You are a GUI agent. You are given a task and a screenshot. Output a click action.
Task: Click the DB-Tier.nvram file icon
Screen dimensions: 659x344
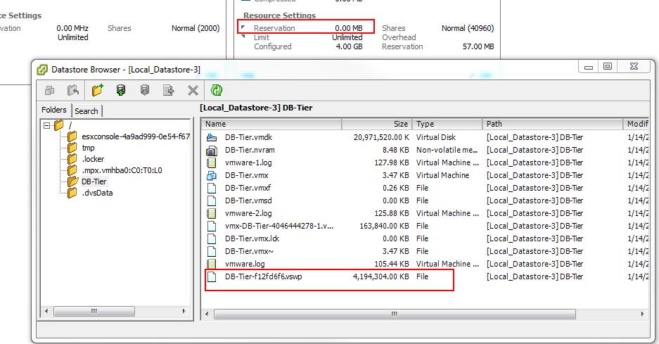(212, 150)
